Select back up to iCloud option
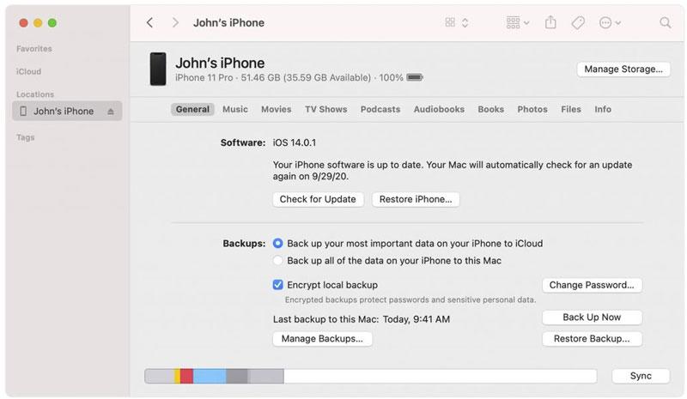The height and width of the screenshot is (399, 687). click(x=277, y=243)
